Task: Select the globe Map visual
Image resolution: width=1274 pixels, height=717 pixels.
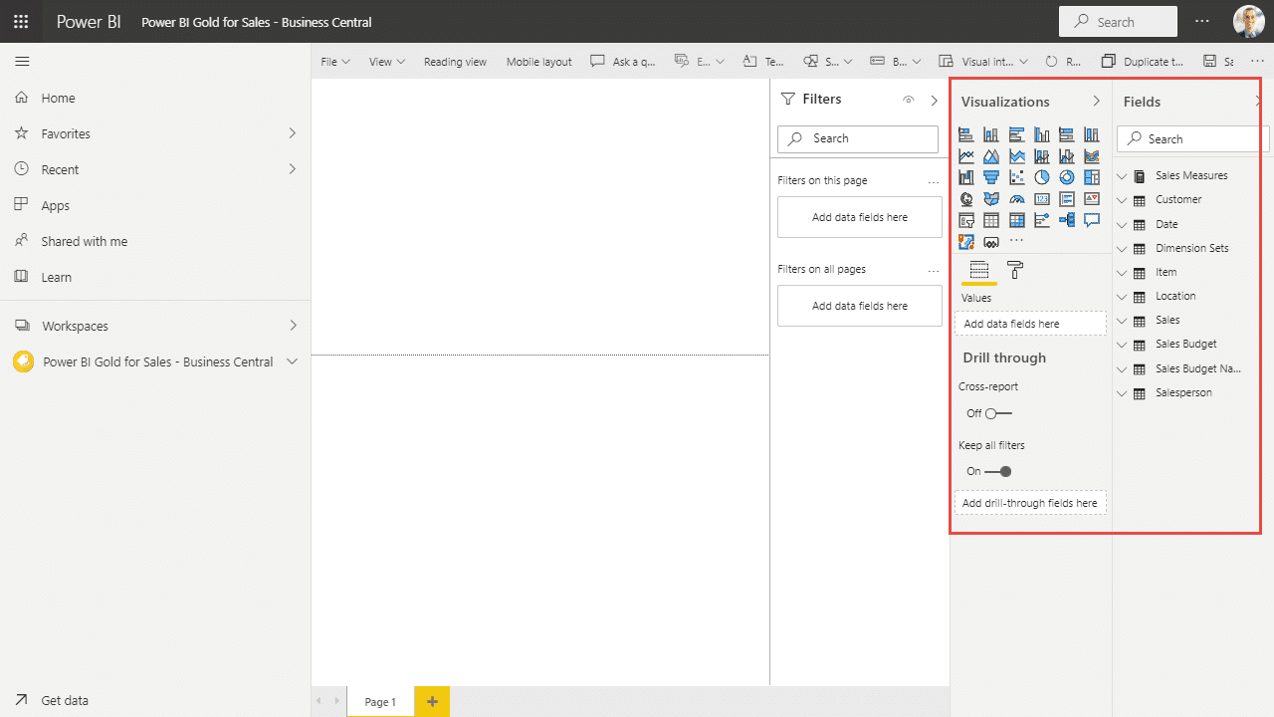Action: [x=966, y=199]
